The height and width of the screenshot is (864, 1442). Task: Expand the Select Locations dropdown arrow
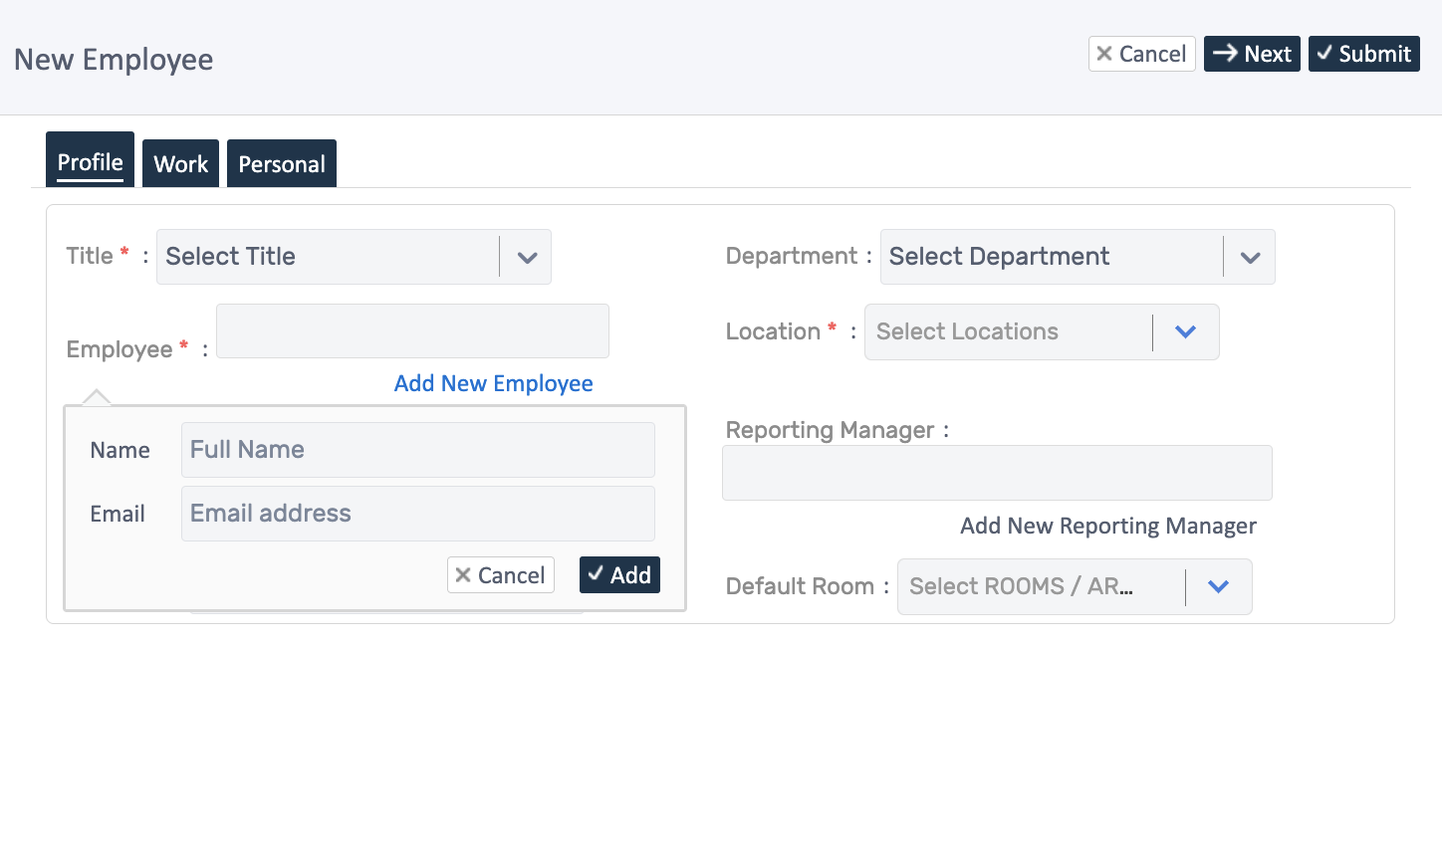click(1185, 332)
